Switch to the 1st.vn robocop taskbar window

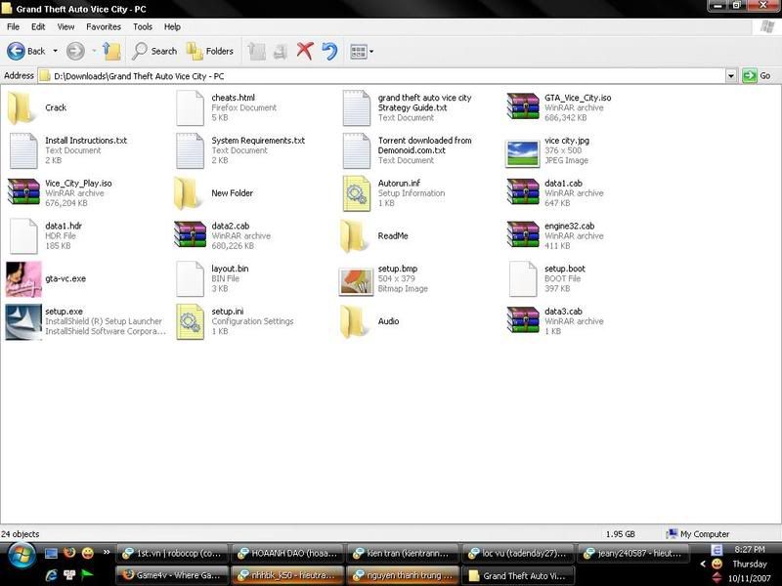pos(172,554)
